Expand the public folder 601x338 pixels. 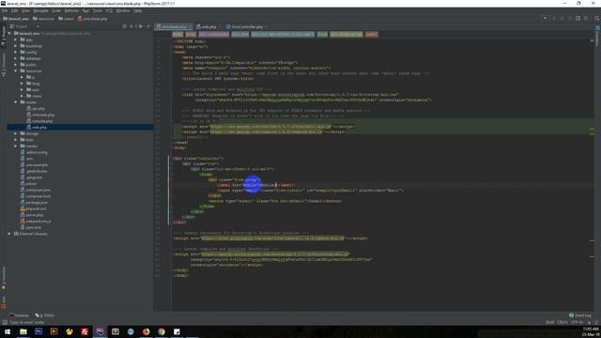click(x=16, y=65)
